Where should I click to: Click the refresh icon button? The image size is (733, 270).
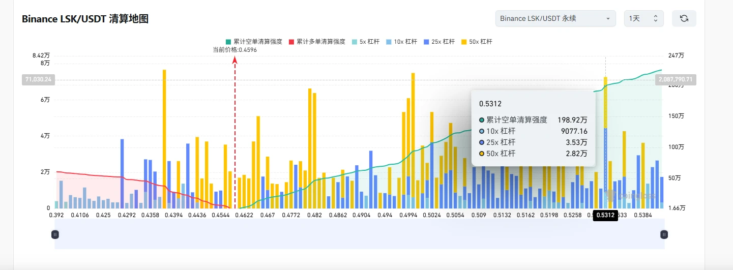point(684,18)
